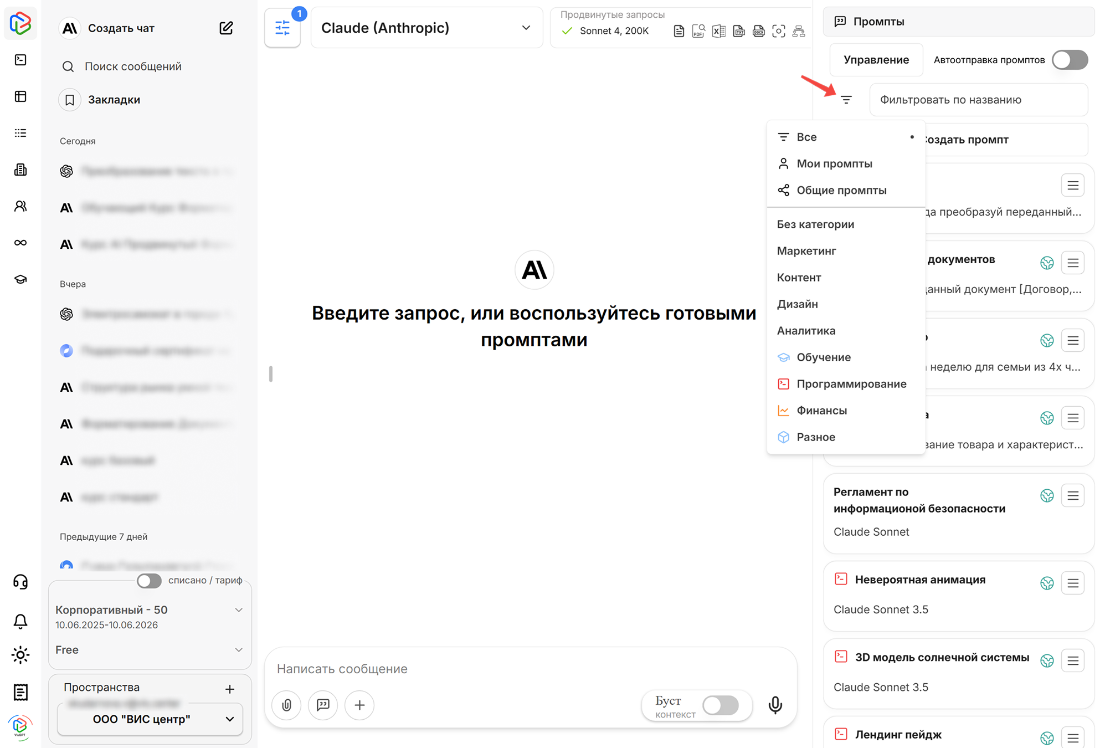Choose Финансы category
The image size is (1105, 748).
tap(846, 411)
